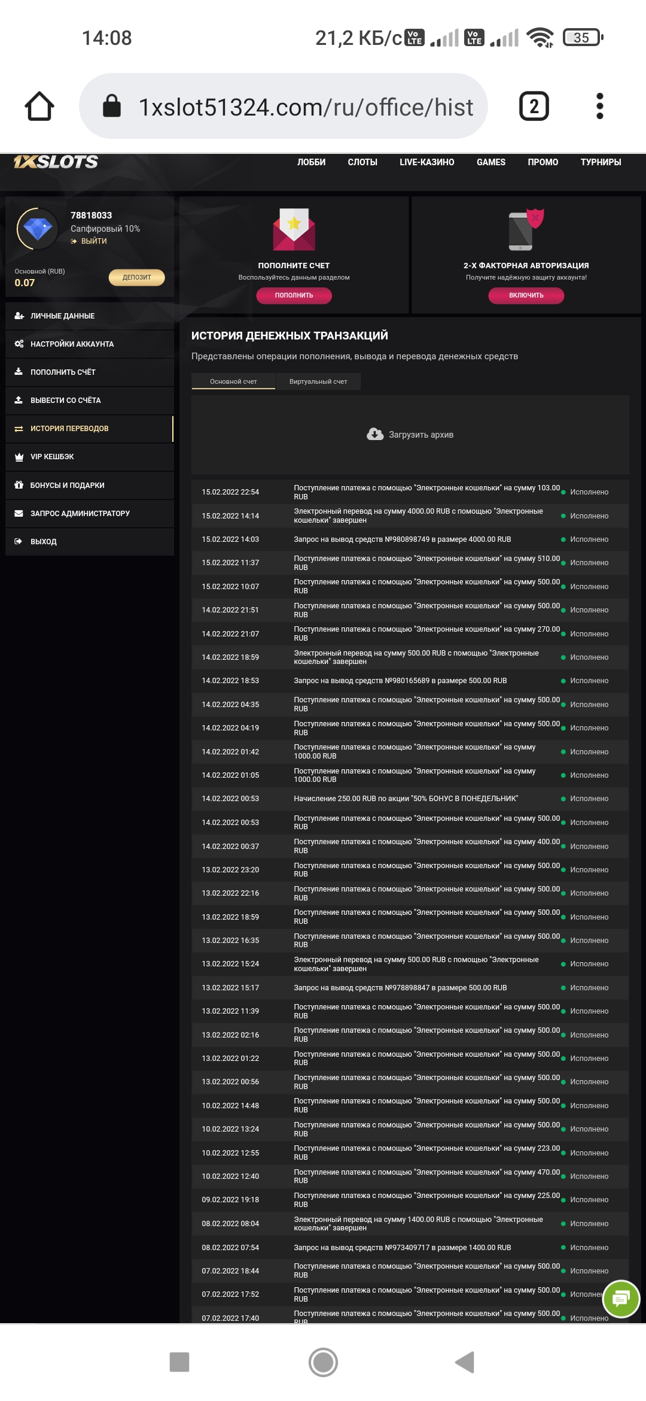The width and height of the screenshot is (646, 1401).
Task: Tap the browser home icon
Action: tap(39, 107)
